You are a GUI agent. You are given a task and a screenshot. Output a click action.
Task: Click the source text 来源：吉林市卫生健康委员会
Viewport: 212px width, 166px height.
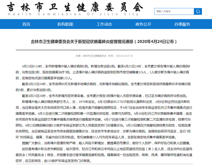(x=91, y=56)
